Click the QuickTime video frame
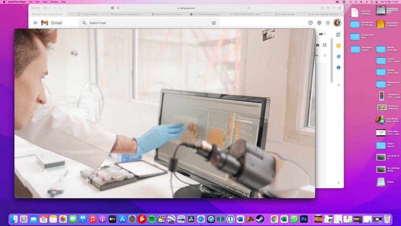The image size is (401, 226). [165, 113]
